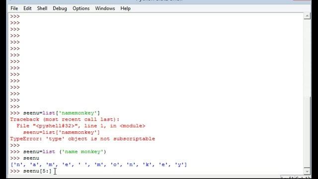The height and width of the screenshot is (179, 318).
Task: Click the red echoed seenu=list['namemonkey'] traceback line
Action: tap(62, 132)
